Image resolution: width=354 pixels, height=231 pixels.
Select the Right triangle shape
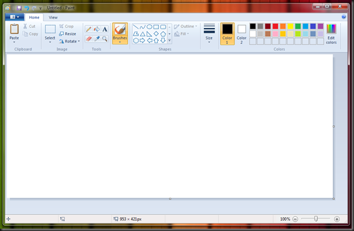click(x=149, y=34)
